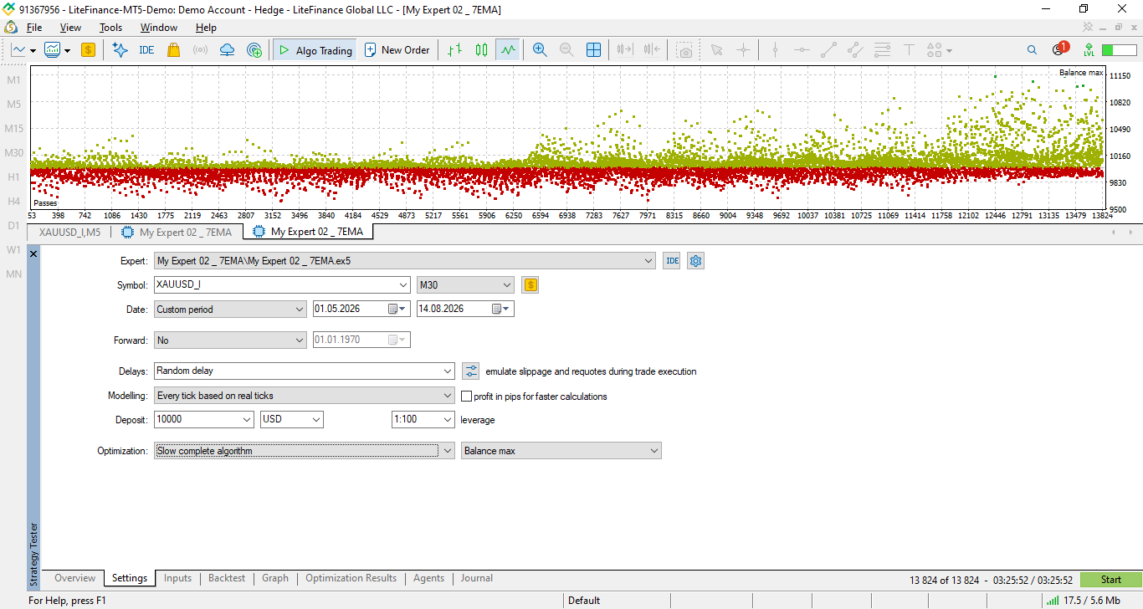The image size is (1143, 609).
Task: Expand the Custom period date dropdown
Action: click(x=300, y=310)
